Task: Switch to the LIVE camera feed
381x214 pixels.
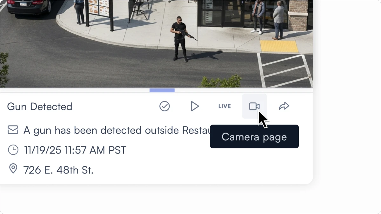Action: (x=224, y=106)
